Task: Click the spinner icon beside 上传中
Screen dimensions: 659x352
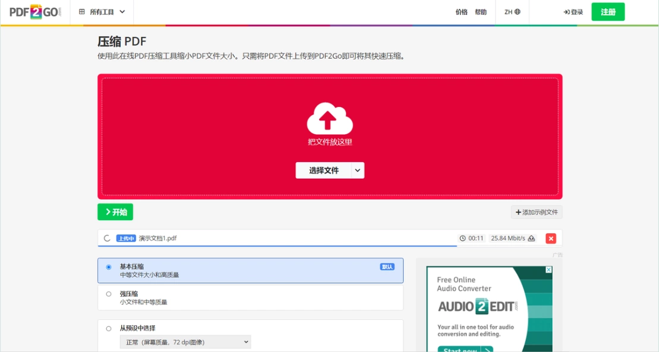Action: [107, 238]
